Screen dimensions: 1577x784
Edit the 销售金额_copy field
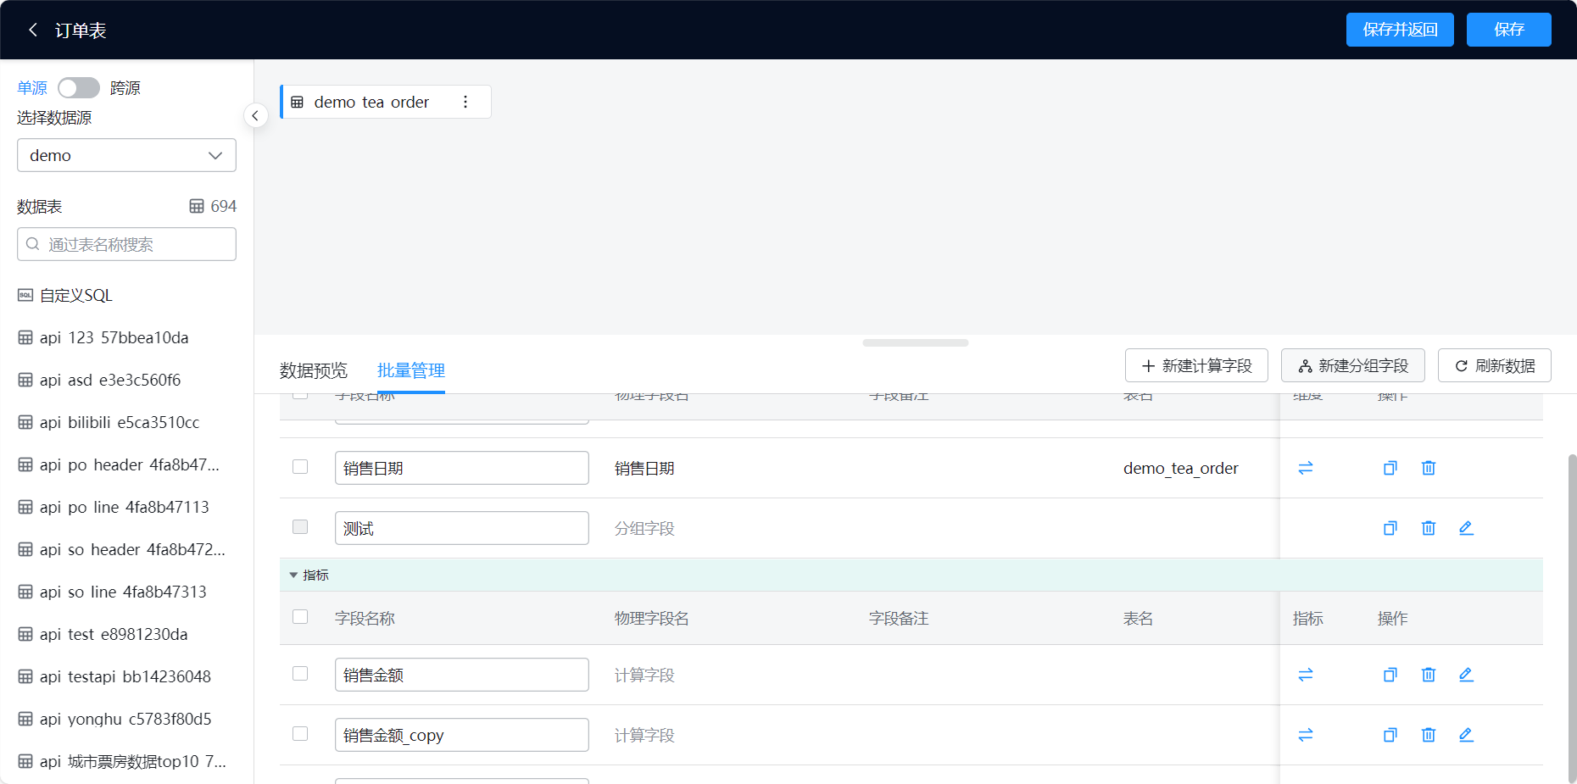tap(1466, 735)
